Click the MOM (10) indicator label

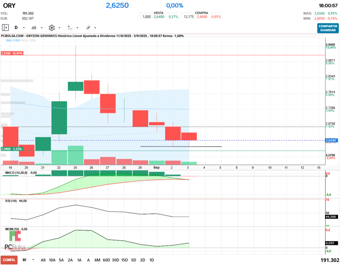12,229
